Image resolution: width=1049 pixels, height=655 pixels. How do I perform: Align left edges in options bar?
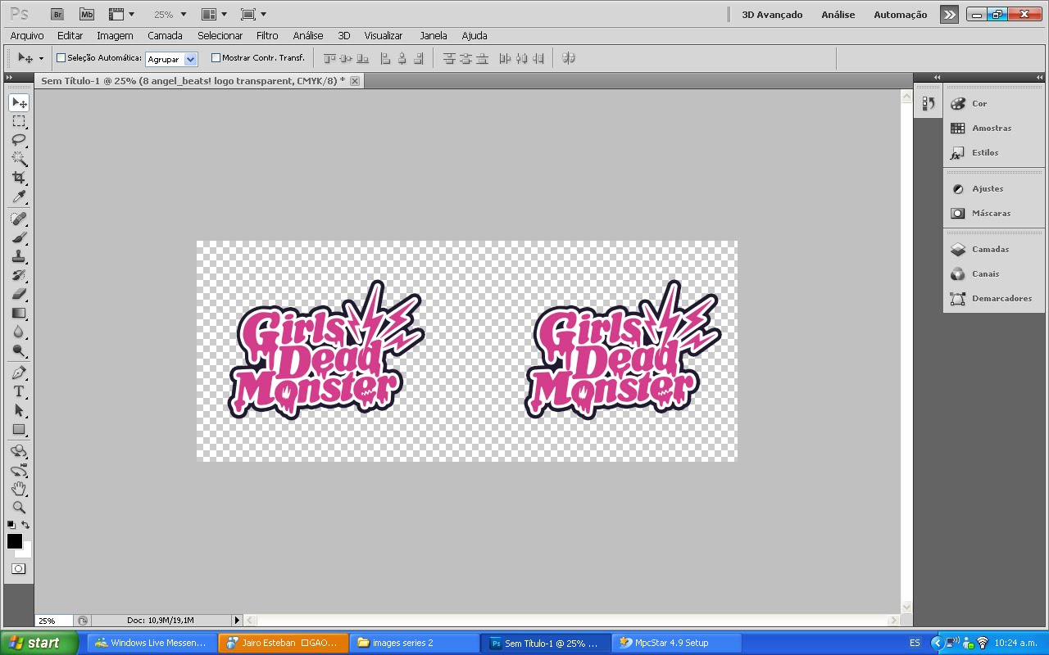pyautogui.click(x=385, y=58)
